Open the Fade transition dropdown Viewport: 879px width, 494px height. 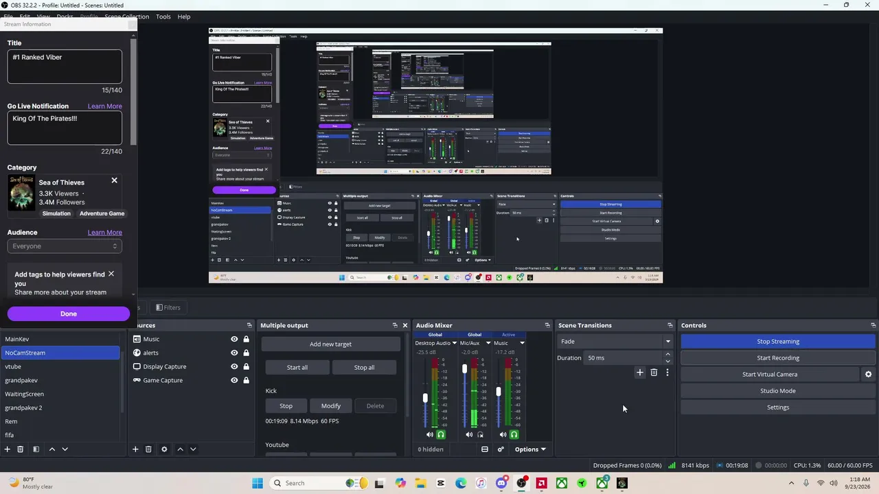pyautogui.click(x=615, y=341)
